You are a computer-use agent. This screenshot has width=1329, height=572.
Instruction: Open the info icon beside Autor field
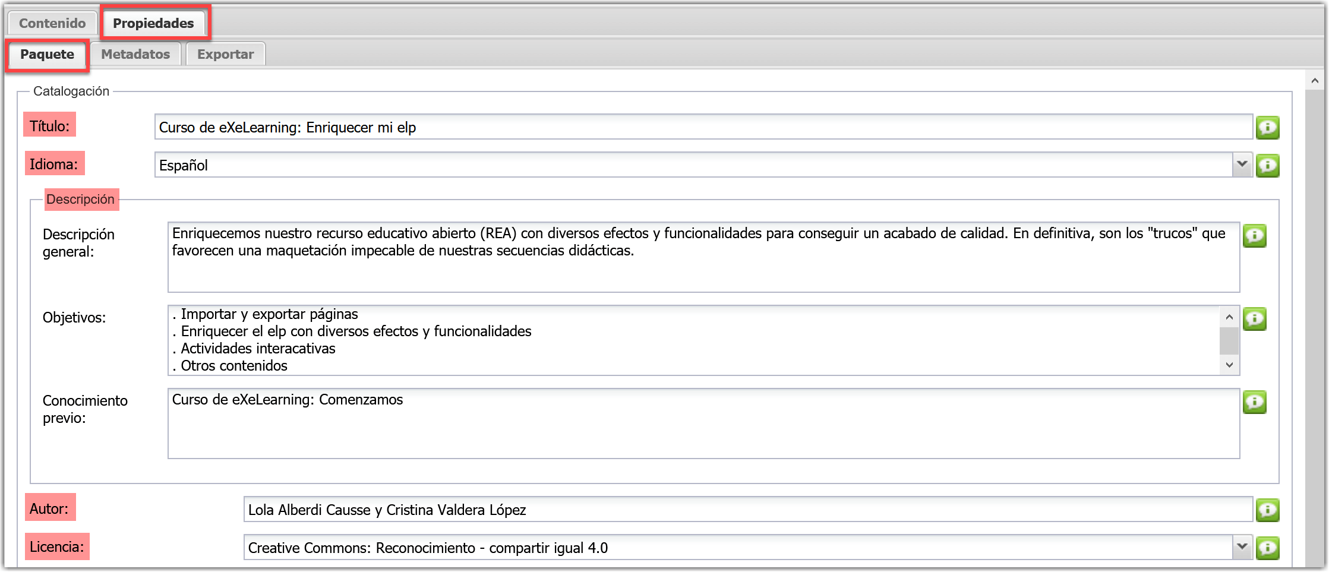pyautogui.click(x=1267, y=510)
